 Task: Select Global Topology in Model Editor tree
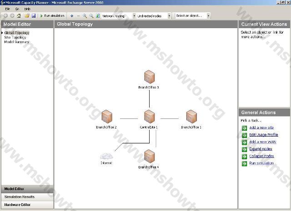pos(17,33)
